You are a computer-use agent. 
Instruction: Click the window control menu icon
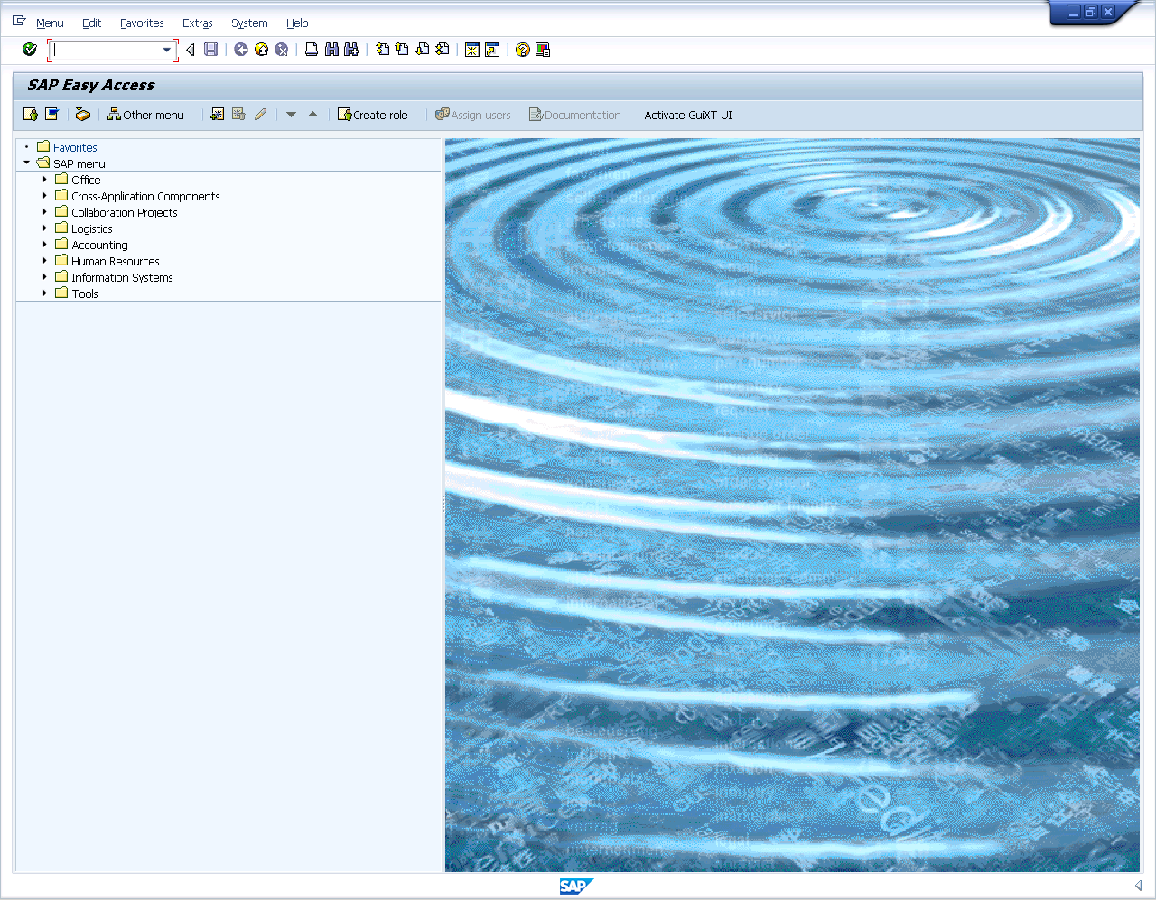[x=19, y=20]
